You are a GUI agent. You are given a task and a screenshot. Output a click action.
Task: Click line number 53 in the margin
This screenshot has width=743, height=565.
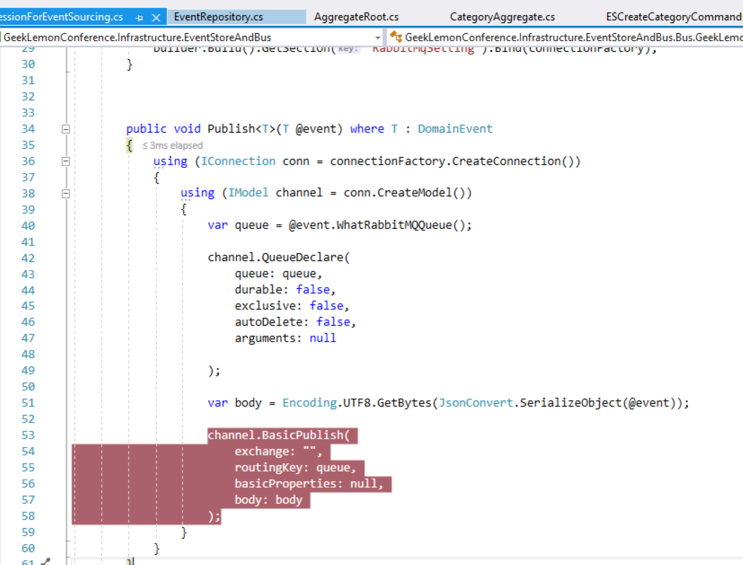[x=28, y=436]
